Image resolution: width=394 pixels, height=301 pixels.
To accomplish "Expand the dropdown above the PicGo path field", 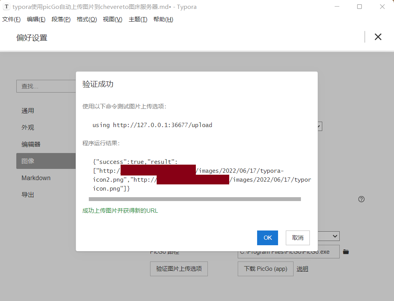I will pyautogui.click(x=328, y=236).
